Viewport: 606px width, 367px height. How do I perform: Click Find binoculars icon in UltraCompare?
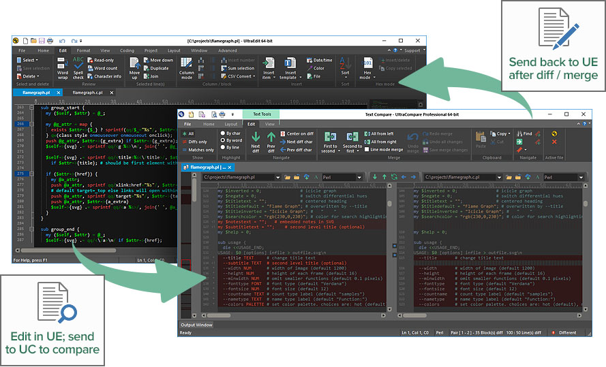tap(519, 133)
